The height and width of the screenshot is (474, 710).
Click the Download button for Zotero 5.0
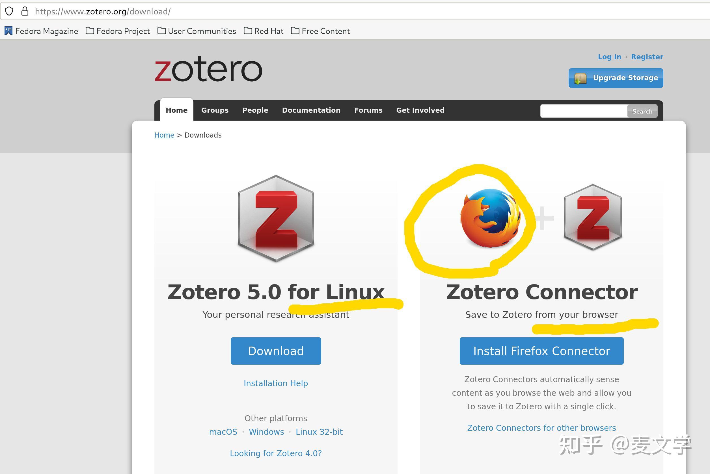(276, 351)
